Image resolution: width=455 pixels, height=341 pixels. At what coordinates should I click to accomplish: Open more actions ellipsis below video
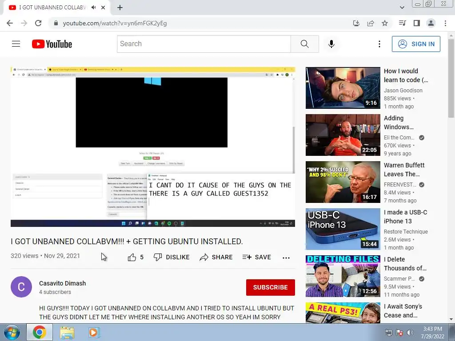(x=286, y=258)
